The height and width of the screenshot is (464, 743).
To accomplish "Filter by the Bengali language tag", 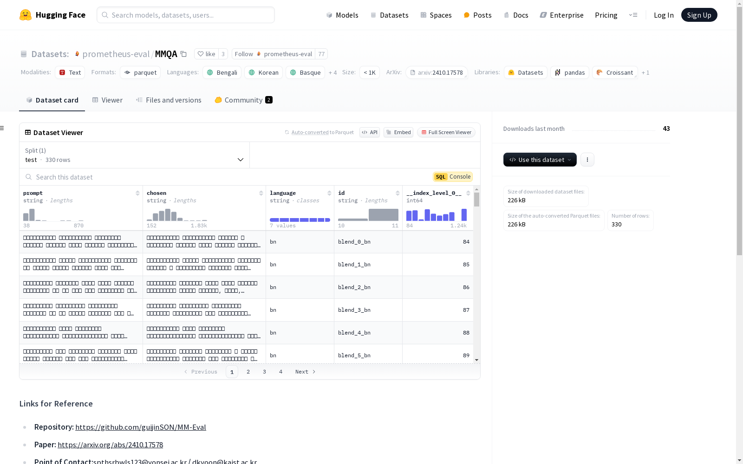I will pyautogui.click(x=222, y=72).
